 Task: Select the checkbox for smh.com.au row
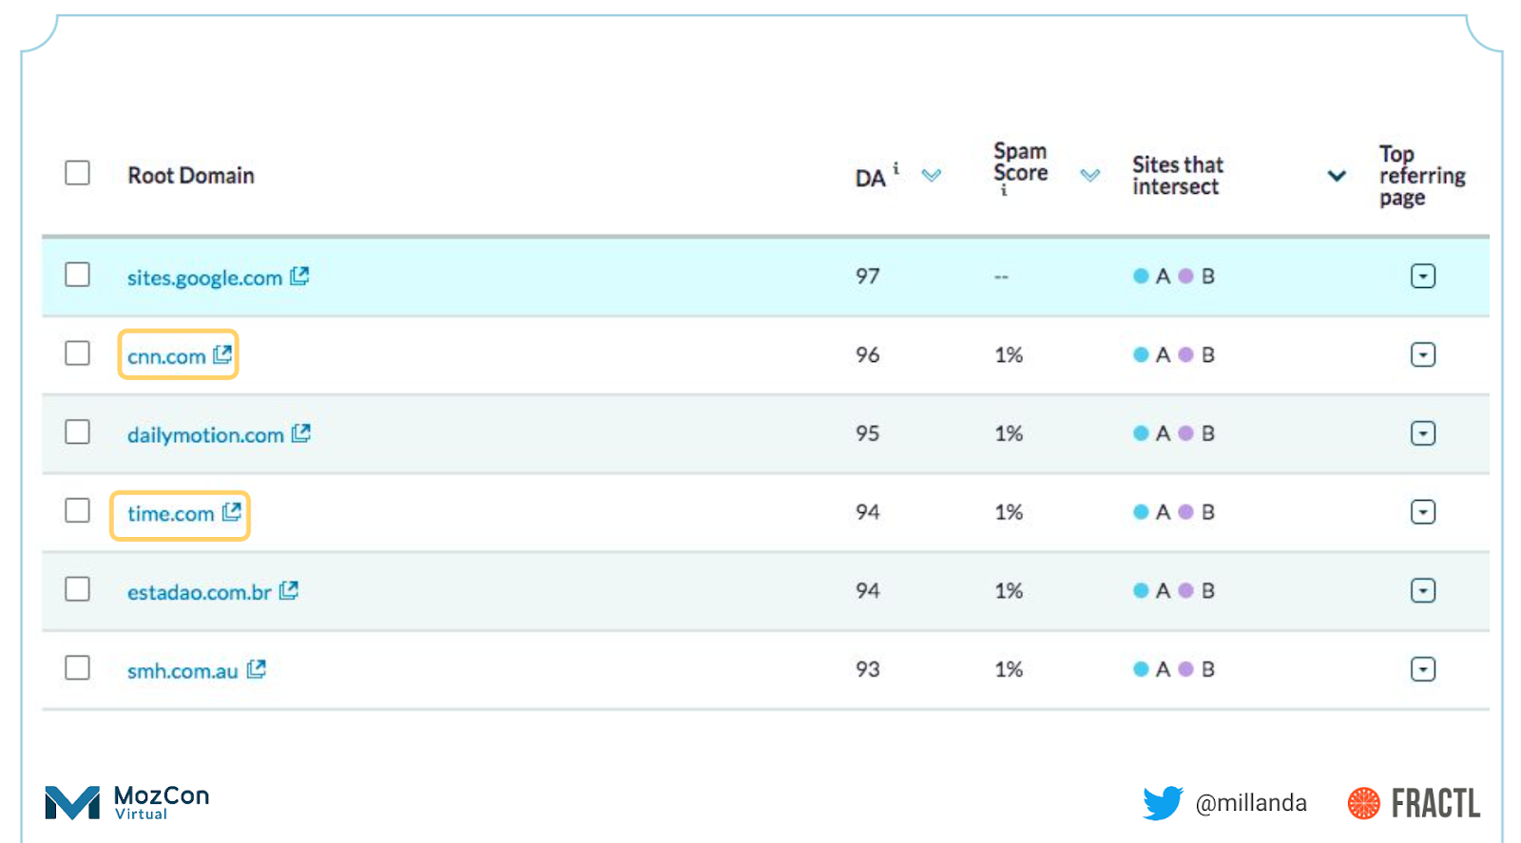tap(77, 668)
